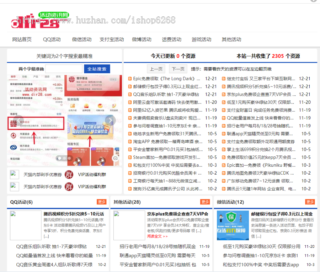The height and width of the screenshot is (272, 320).
Task: Open 京东plus免费领企查查 in right column list
Action: (261, 95)
